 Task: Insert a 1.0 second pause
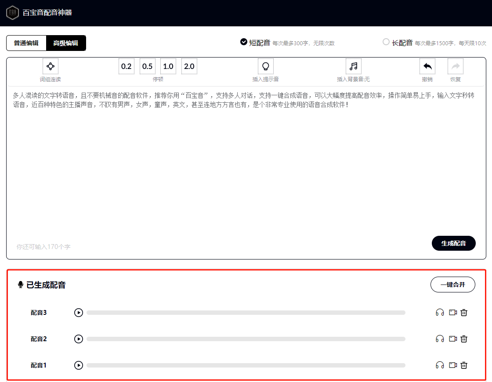(168, 66)
